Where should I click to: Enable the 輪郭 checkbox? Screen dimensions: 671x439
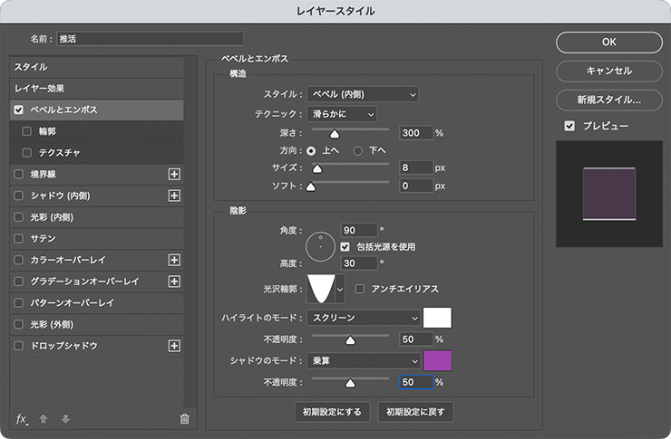pyautogui.click(x=27, y=131)
